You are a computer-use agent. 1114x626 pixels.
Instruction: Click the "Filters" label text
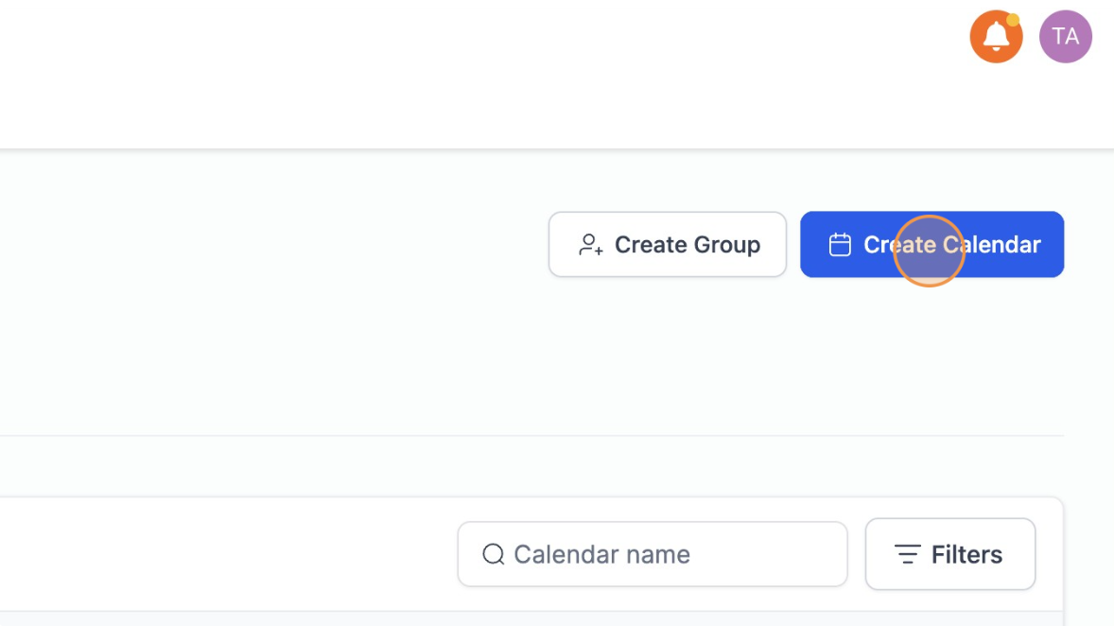coord(966,554)
